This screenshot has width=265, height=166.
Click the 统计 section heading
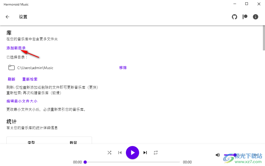12,122
